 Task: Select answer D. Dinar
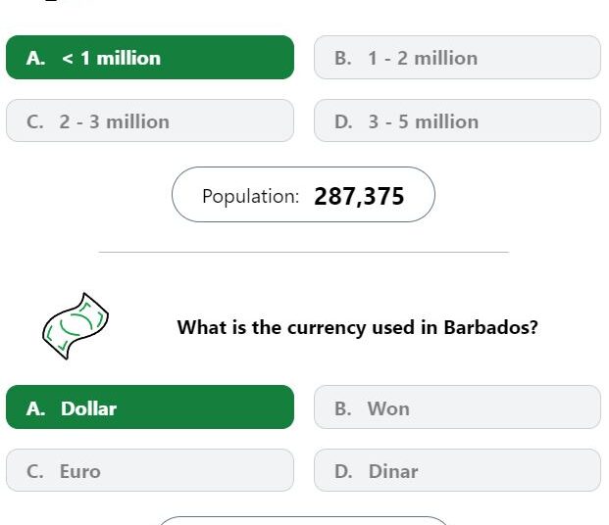[x=457, y=470]
